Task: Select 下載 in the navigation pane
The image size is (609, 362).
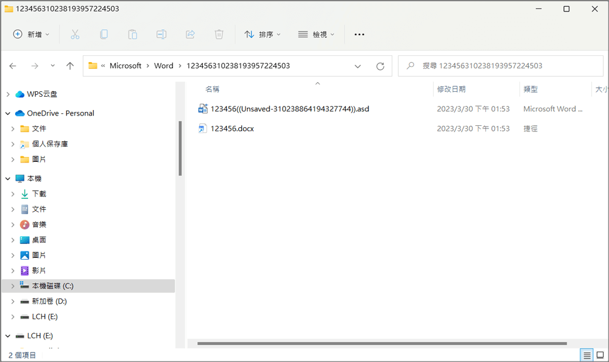Action: [x=39, y=193]
